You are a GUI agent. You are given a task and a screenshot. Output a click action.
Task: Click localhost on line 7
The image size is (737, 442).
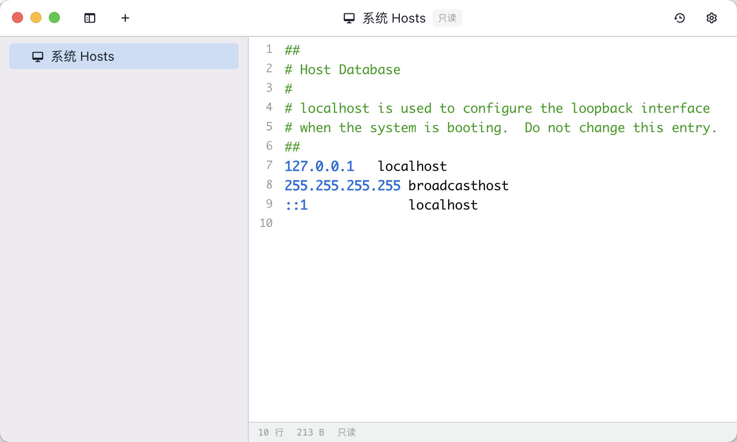412,166
